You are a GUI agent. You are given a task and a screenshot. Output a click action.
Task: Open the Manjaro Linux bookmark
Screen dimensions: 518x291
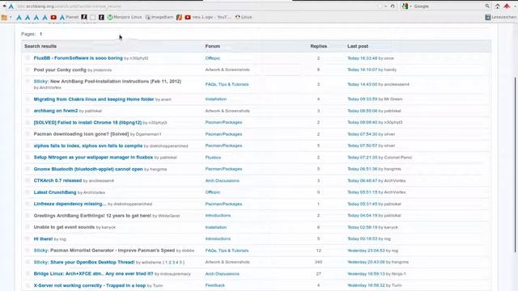click(125, 17)
